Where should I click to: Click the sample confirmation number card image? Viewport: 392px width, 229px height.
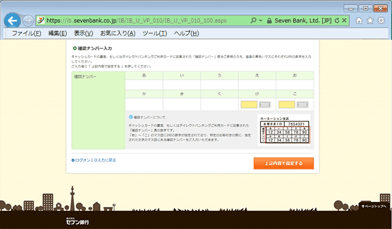click(284, 130)
